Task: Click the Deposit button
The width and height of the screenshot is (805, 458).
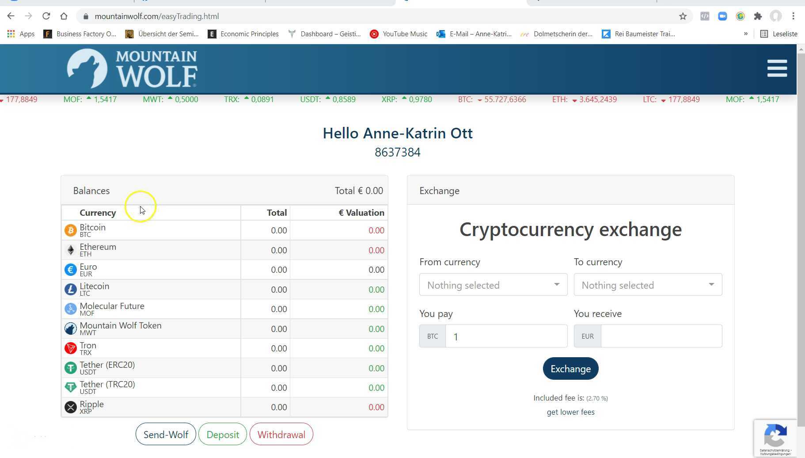Action: pyautogui.click(x=223, y=435)
